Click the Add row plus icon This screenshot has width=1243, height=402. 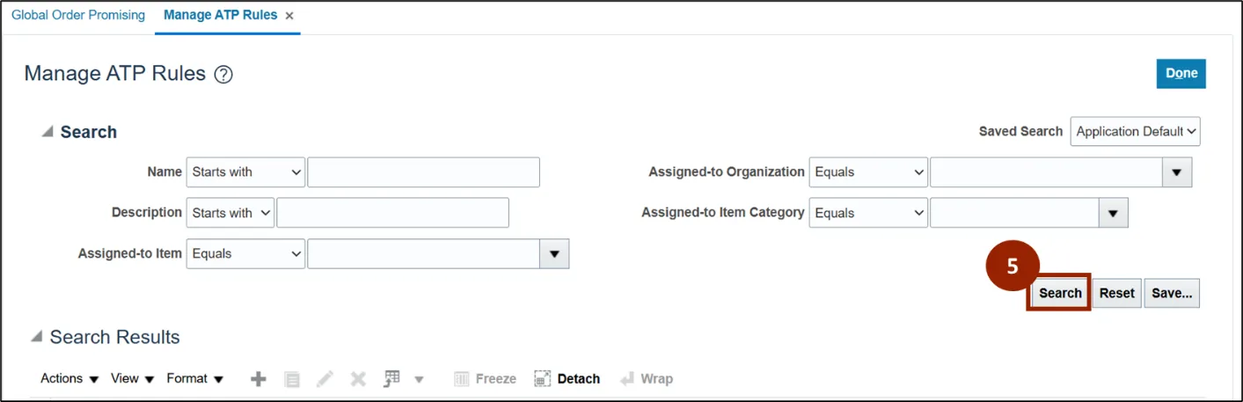(x=258, y=379)
